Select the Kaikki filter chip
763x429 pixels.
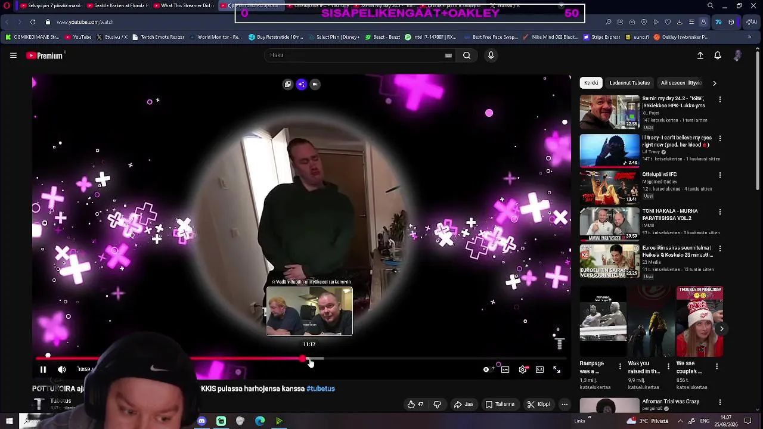(591, 83)
